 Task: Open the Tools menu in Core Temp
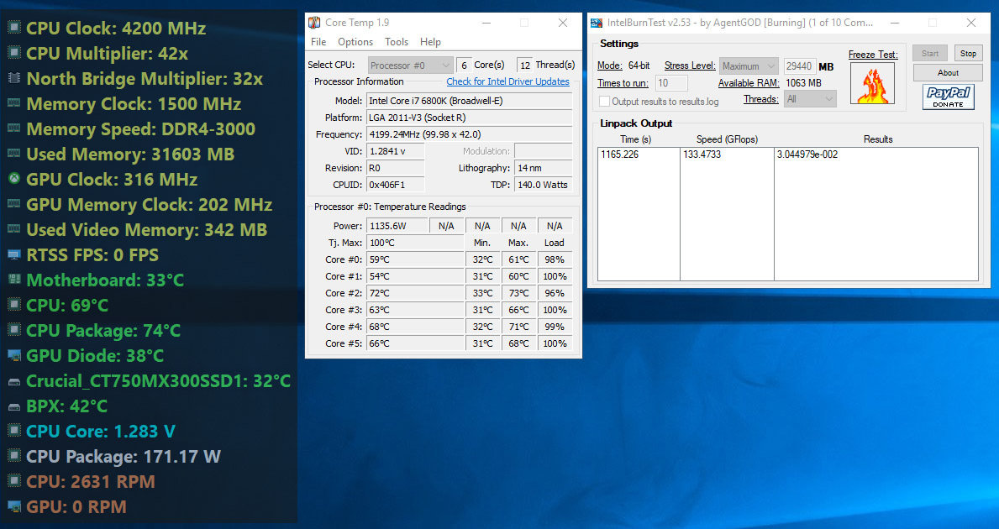point(397,42)
